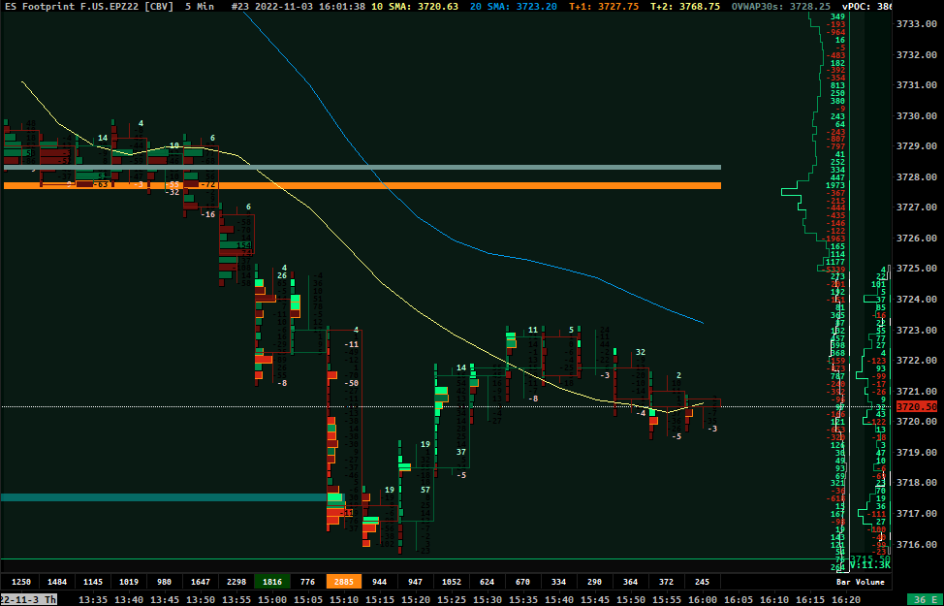Screen dimensions: 944x606
Task: Click the 1973 volume profile value
Action: tap(835, 185)
